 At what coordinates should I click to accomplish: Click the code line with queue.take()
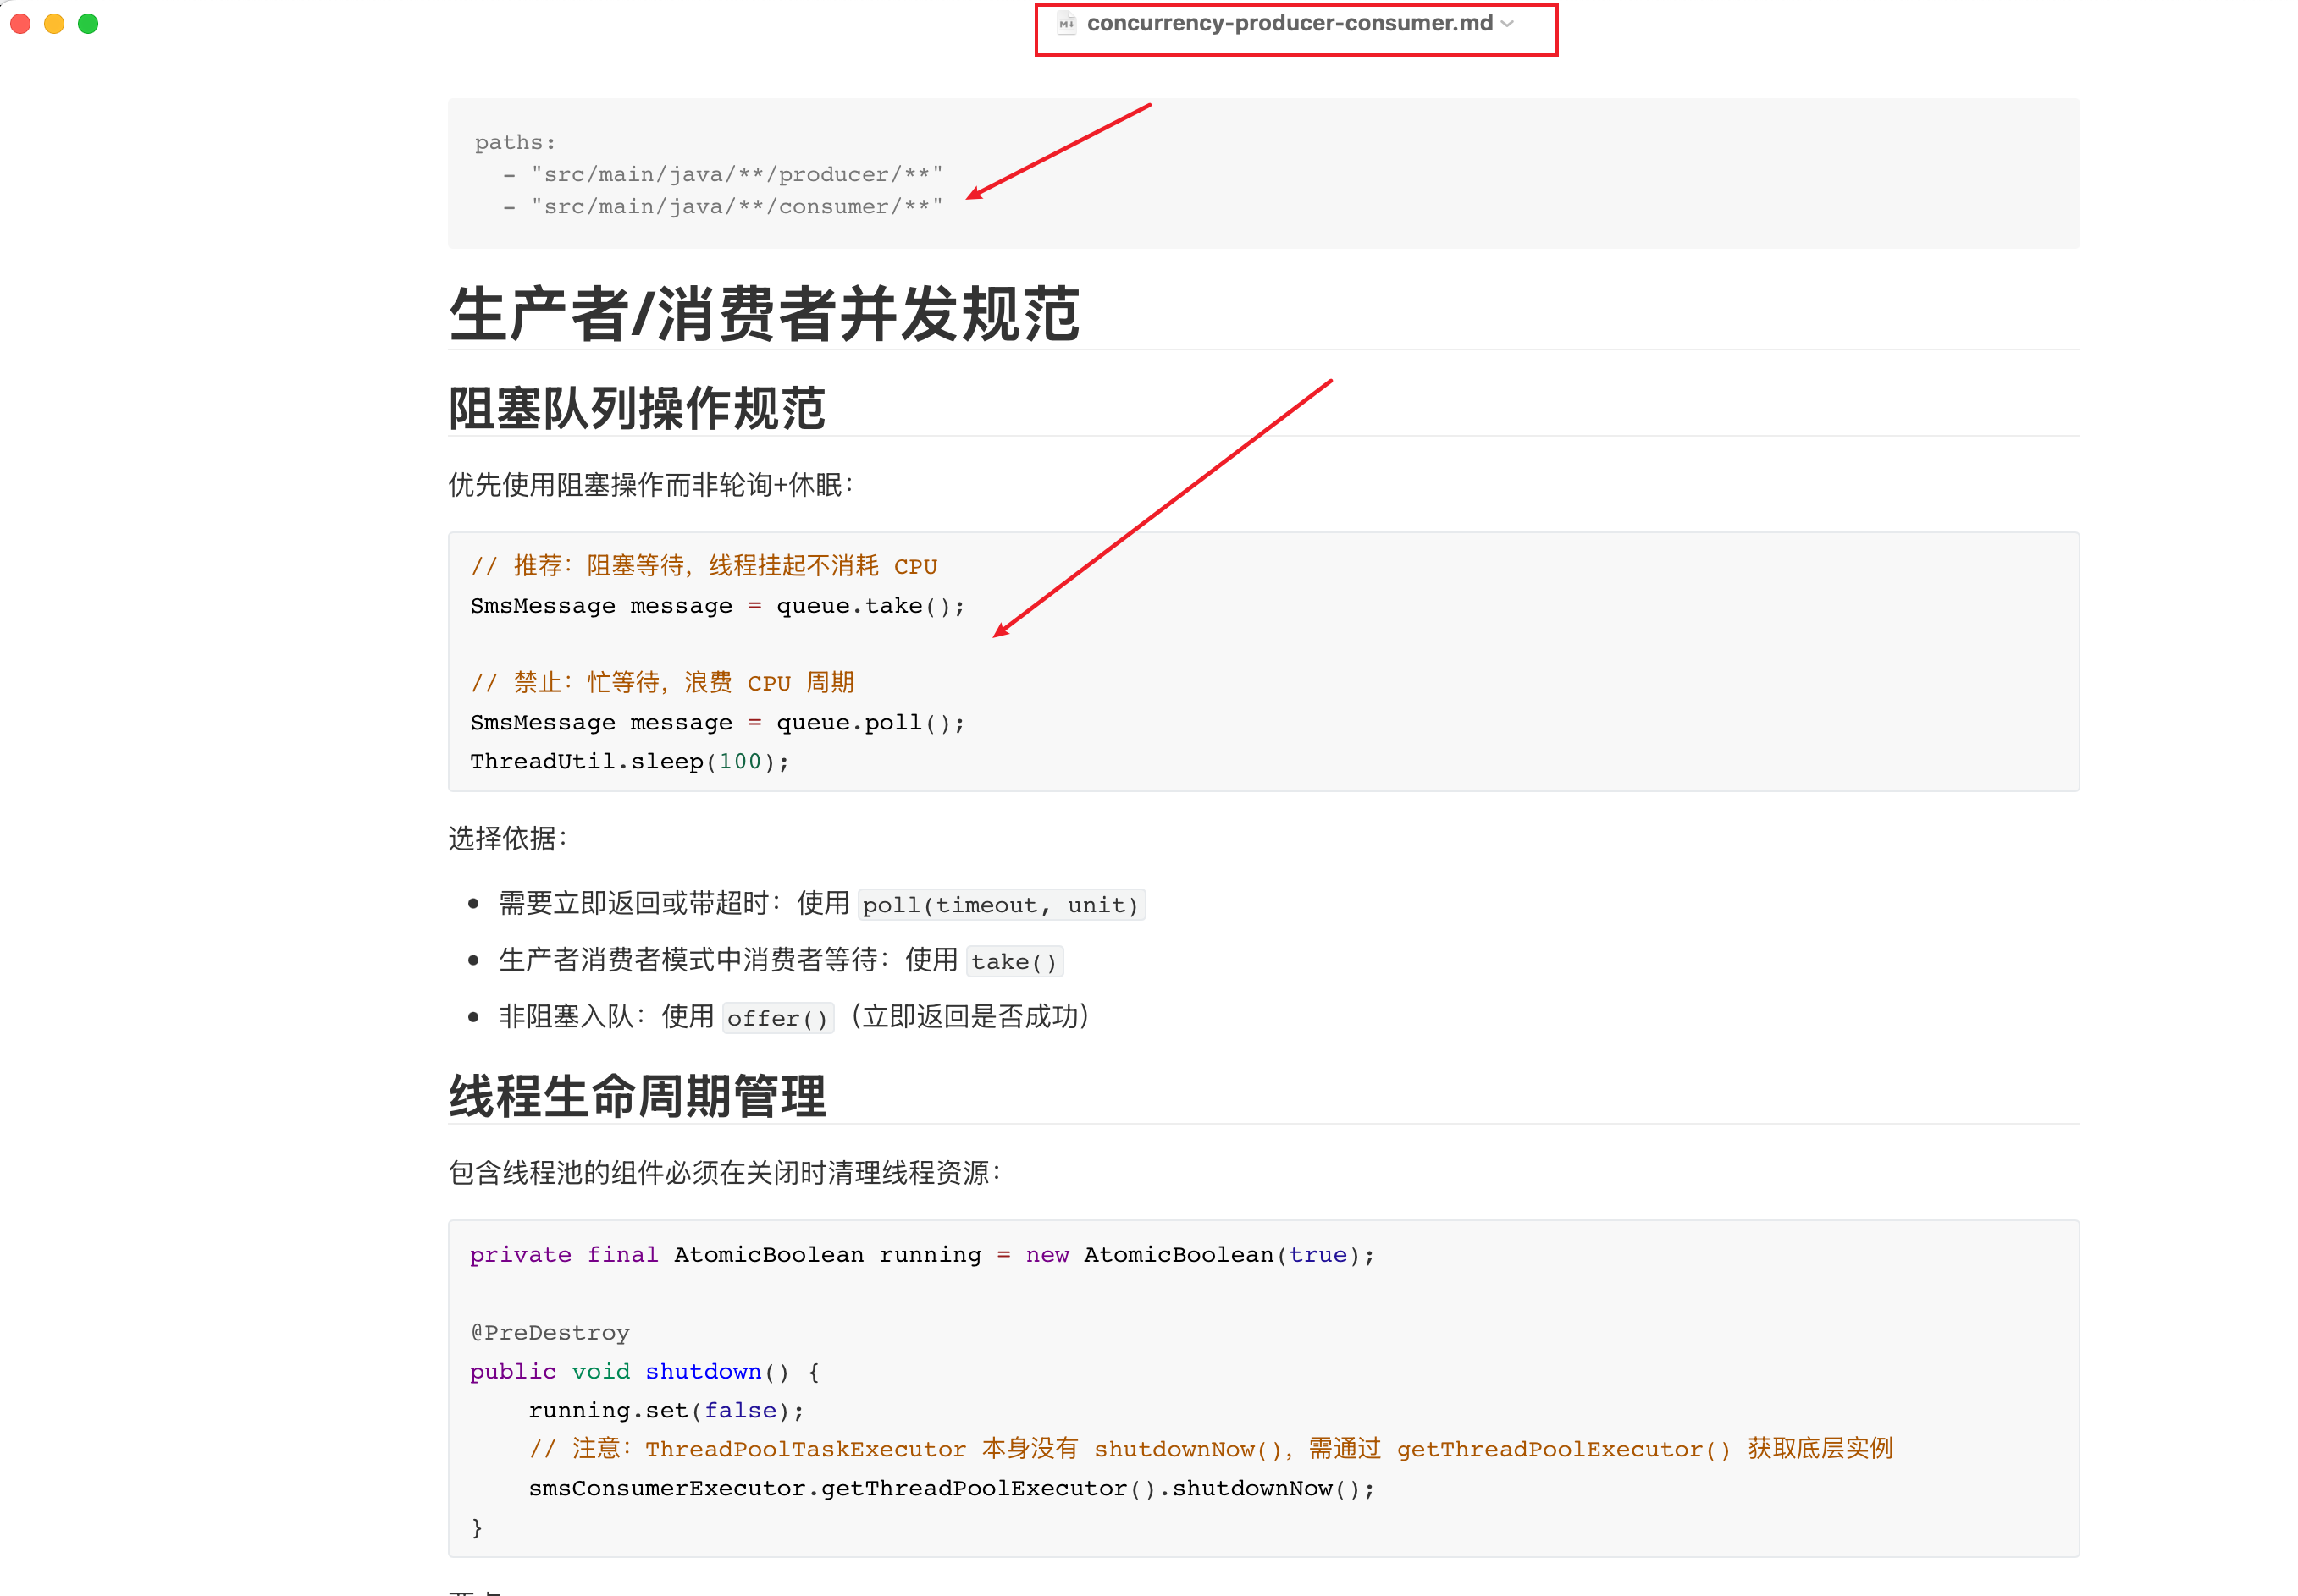(x=717, y=606)
